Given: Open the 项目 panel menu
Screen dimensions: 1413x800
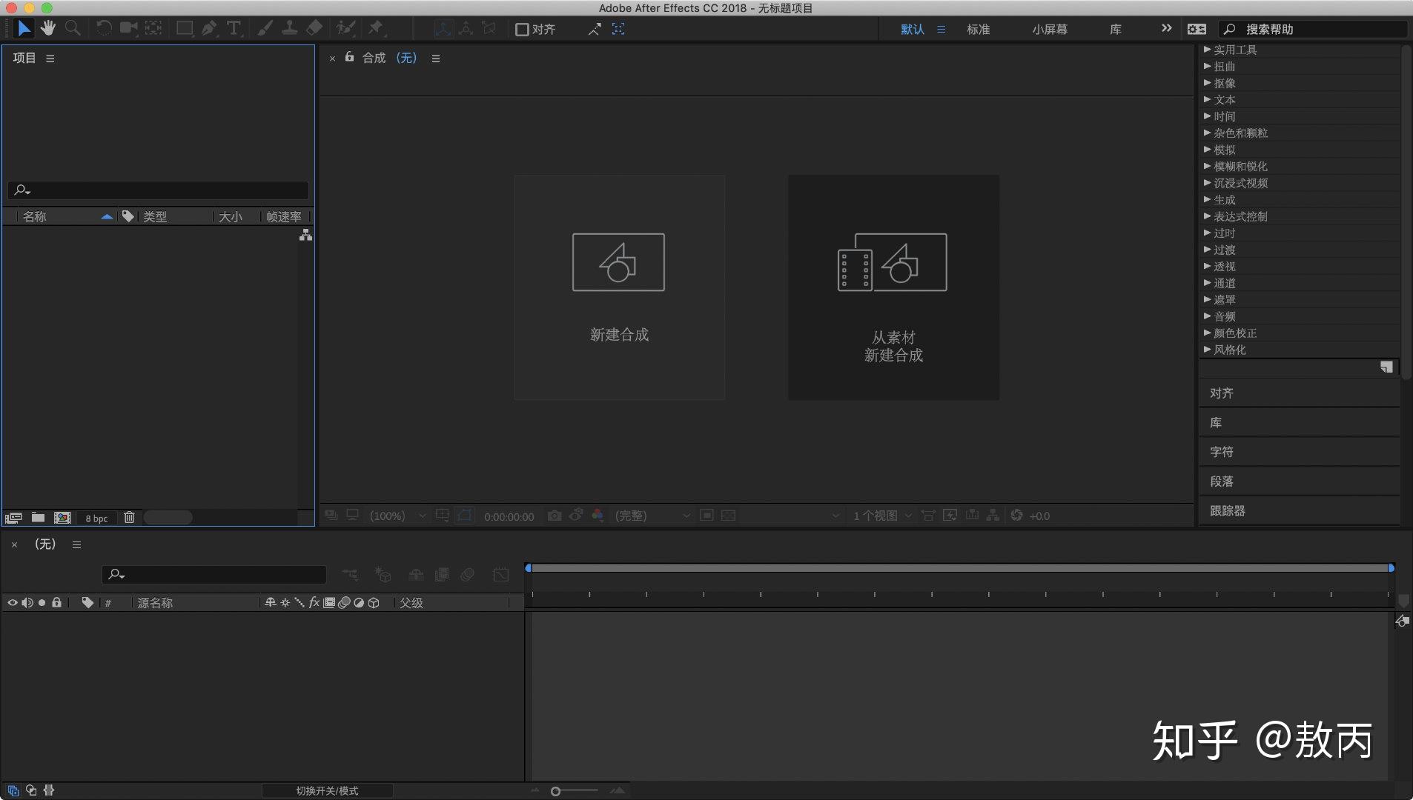Looking at the screenshot, I should [50, 58].
